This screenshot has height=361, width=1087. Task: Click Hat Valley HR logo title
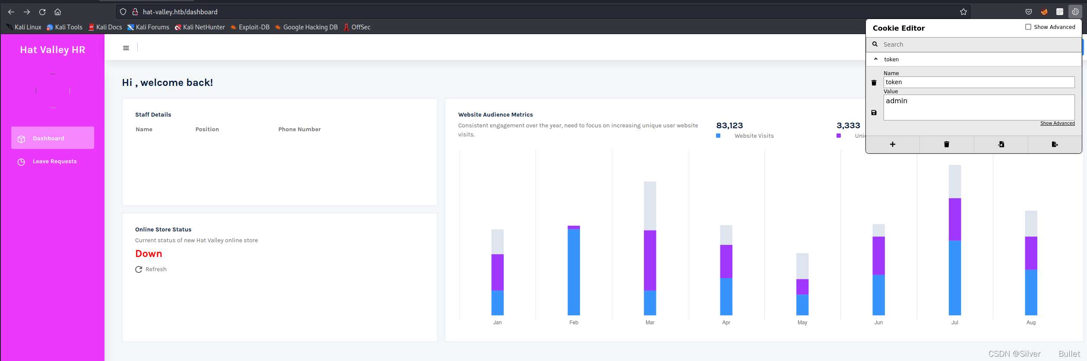click(x=53, y=50)
